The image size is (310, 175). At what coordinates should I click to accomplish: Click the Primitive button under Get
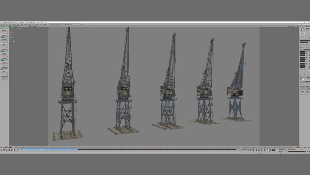[4, 31]
